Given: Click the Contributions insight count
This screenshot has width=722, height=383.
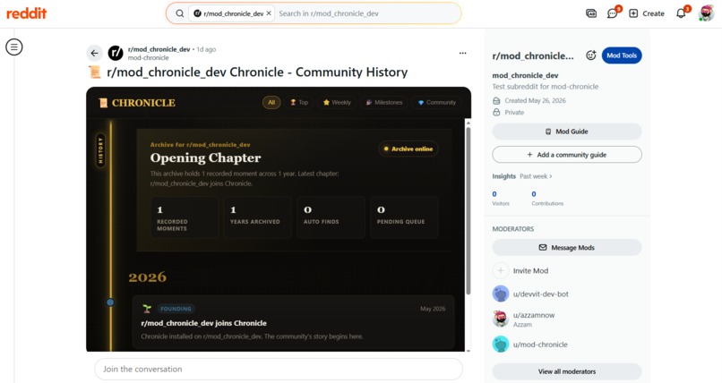Looking at the screenshot, I should click(x=534, y=194).
